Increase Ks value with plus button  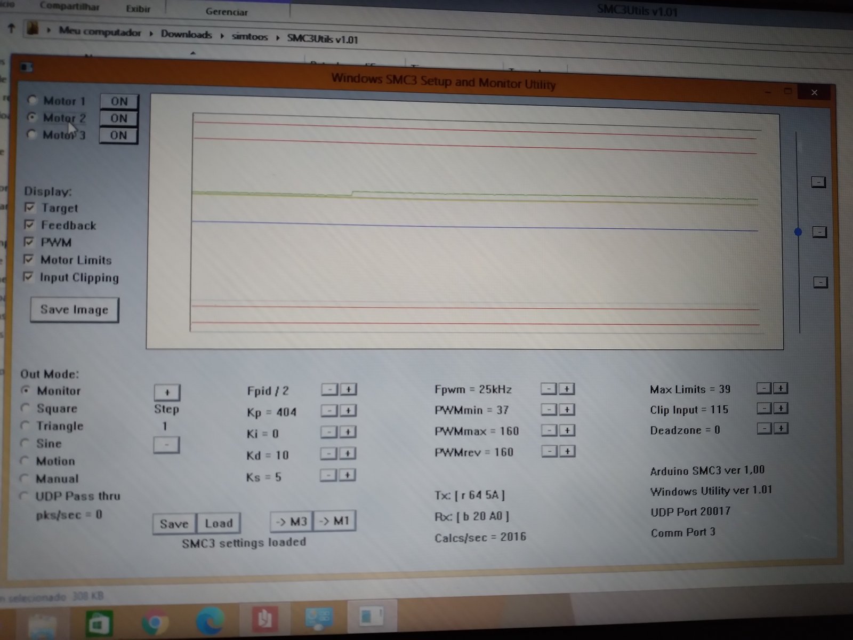(347, 475)
